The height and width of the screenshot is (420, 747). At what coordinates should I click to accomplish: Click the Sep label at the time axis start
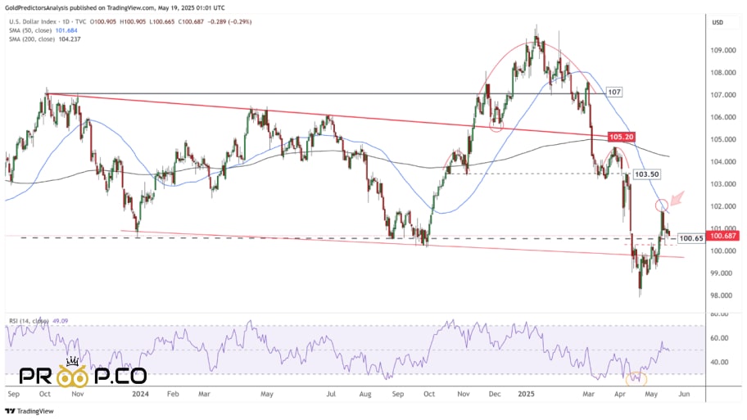14,394
